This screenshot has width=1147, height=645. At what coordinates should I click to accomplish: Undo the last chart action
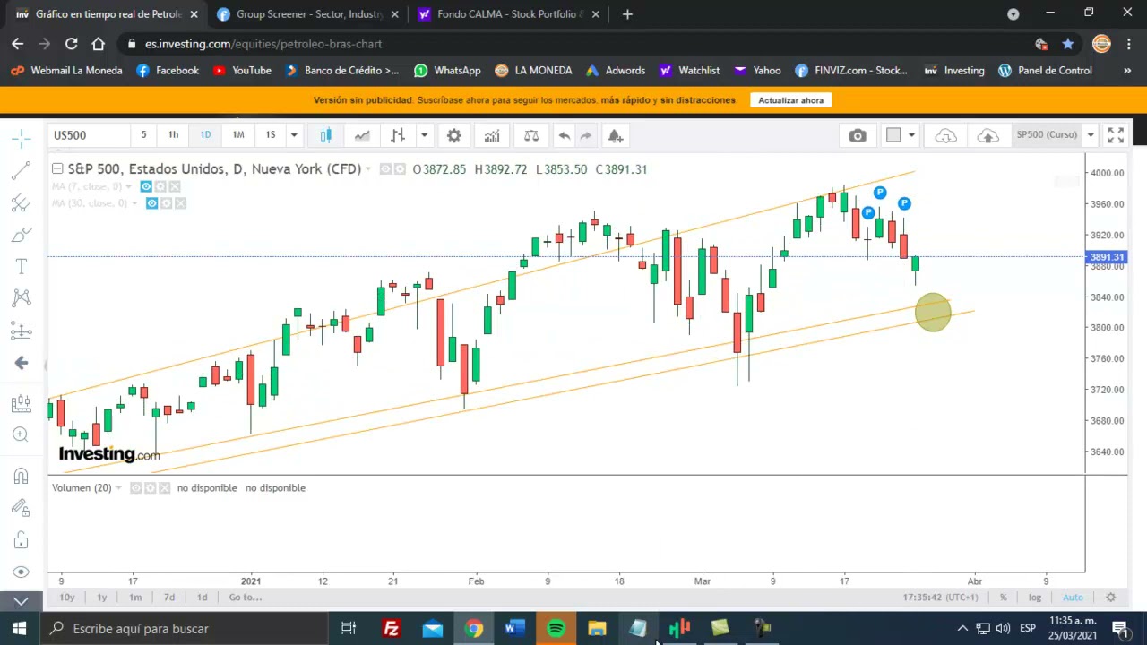coord(565,135)
